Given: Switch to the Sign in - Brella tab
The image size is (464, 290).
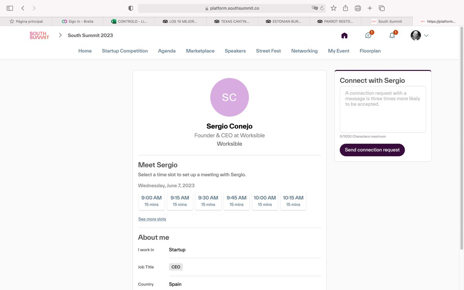Looking at the screenshot, I should [77, 21].
